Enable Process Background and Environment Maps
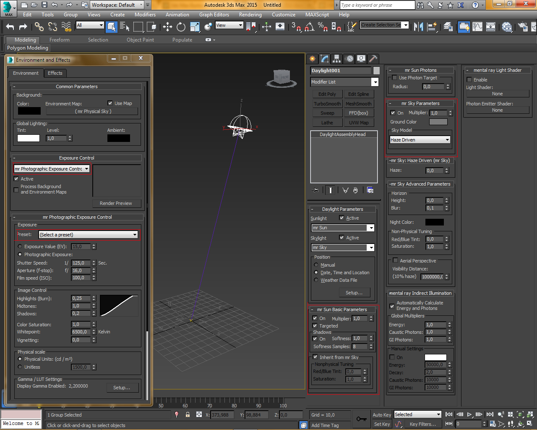This screenshot has width=537, height=430. coord(16,189)
